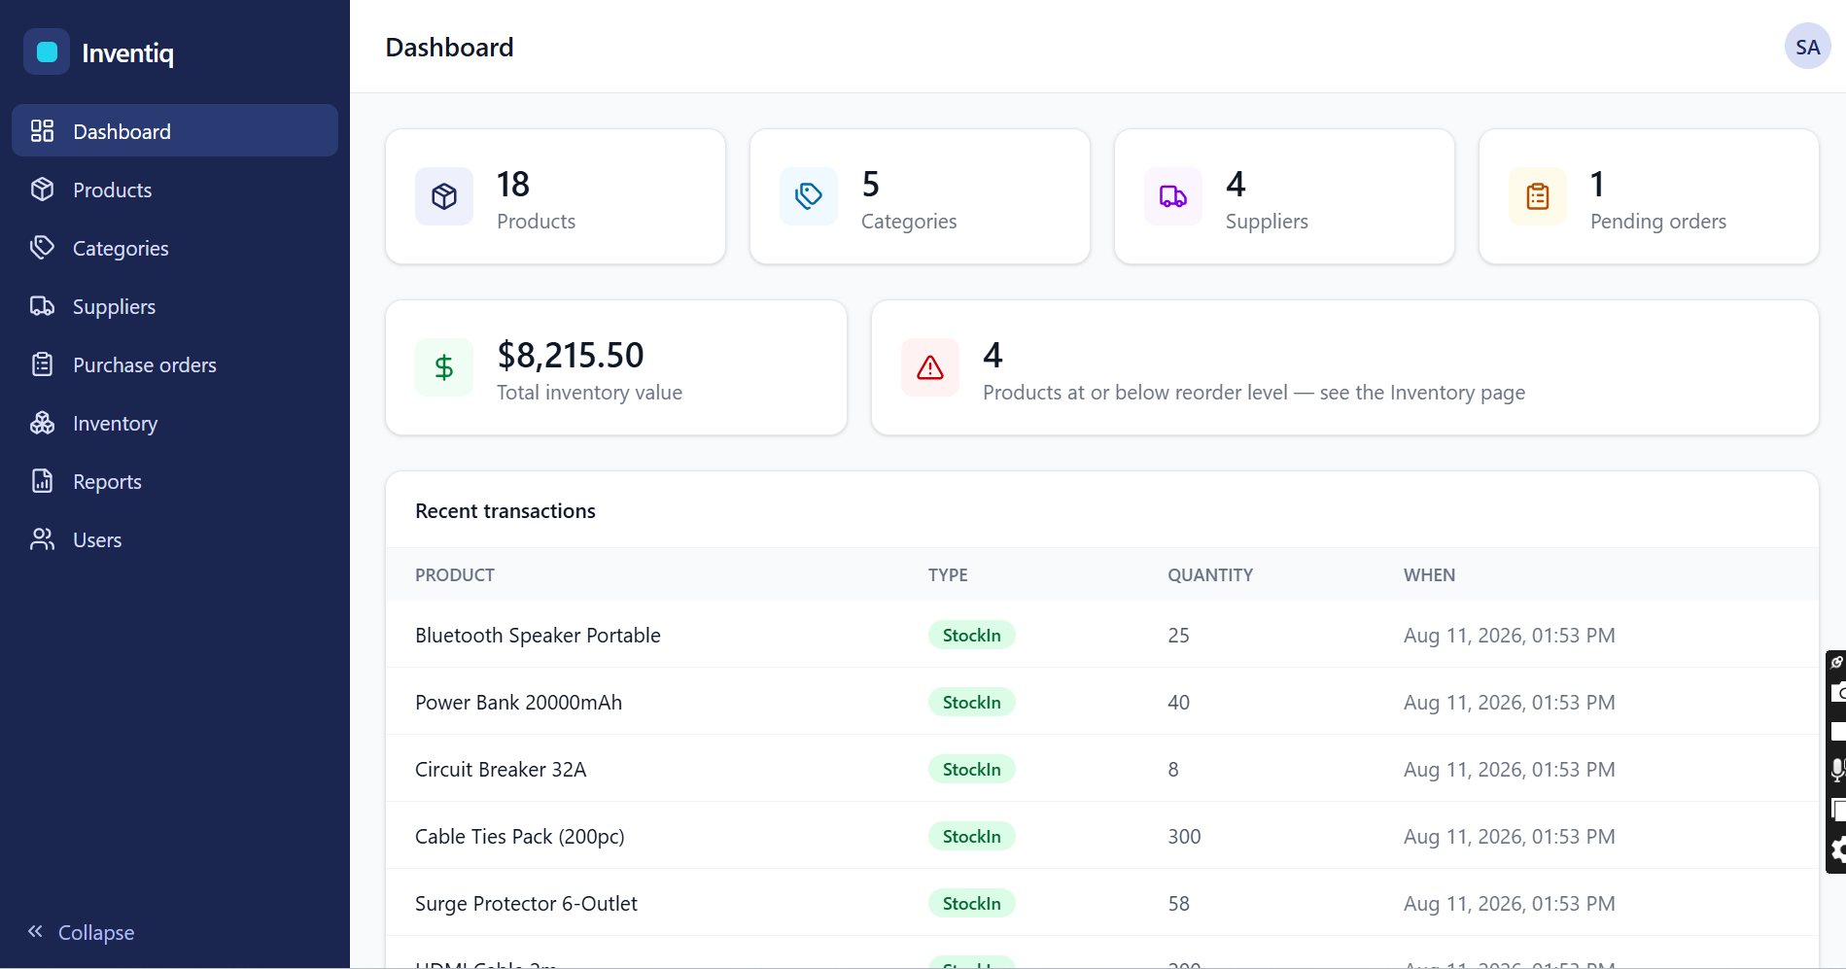
Task: Select Circuit Breaker 32A product name
Action: coord(501,770)
